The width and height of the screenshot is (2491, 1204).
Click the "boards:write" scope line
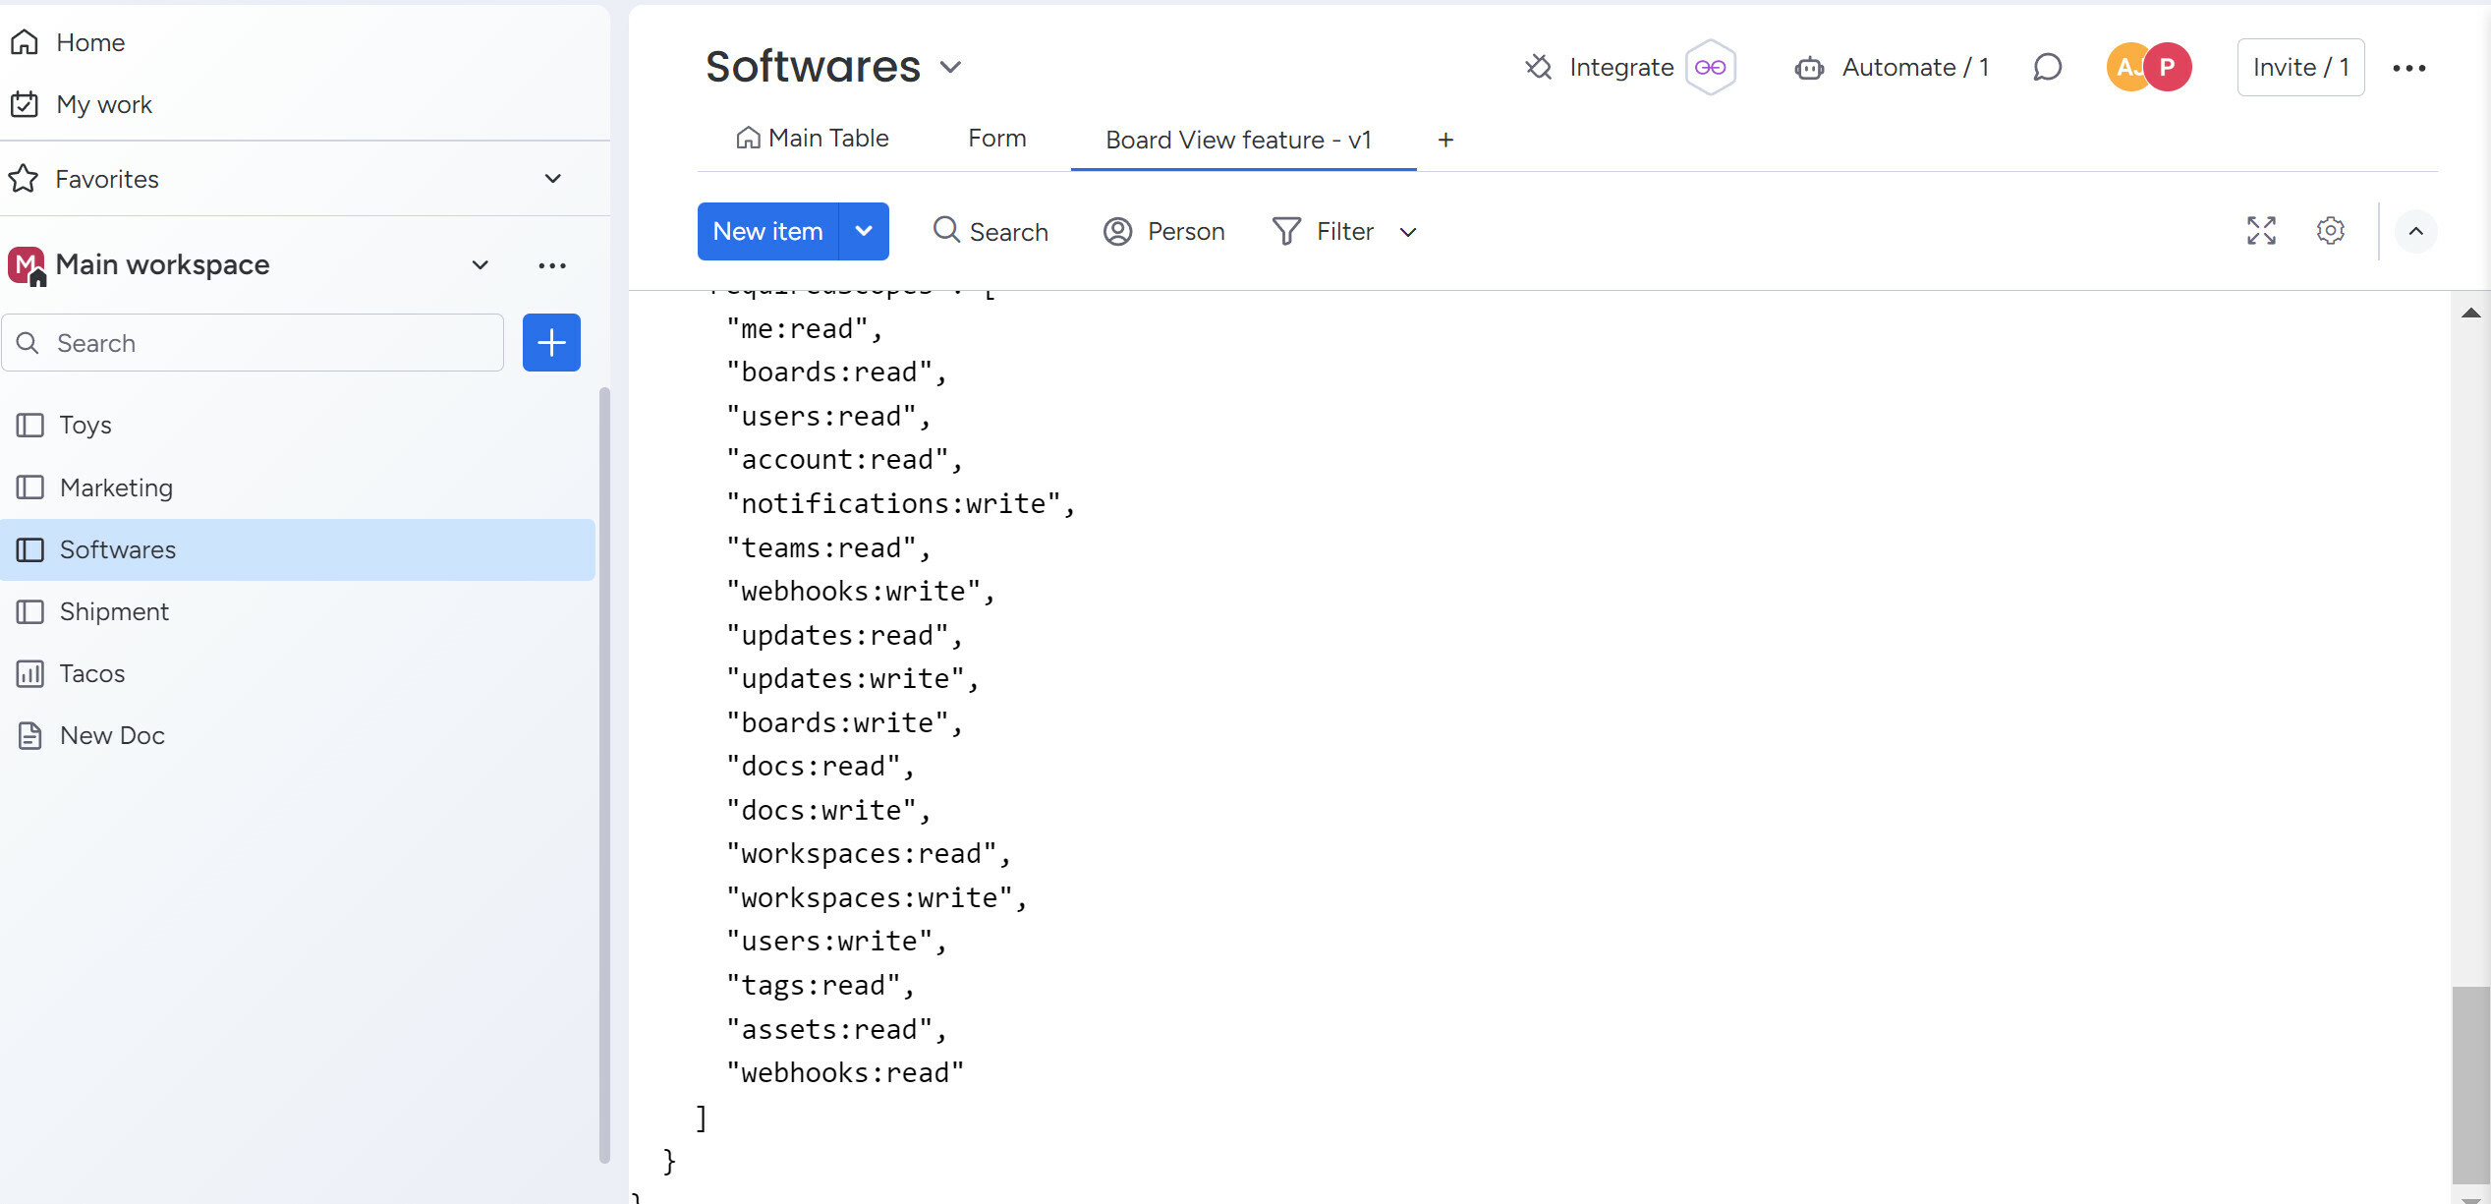(845, 723)
